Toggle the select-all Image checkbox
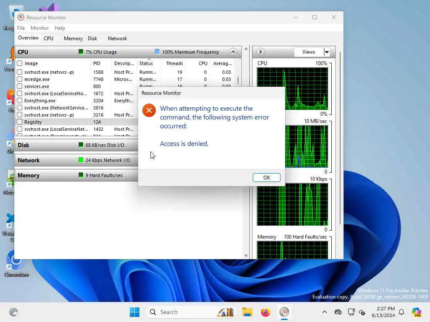Viewport: 430px width, 322px height. click(x=19, y=63)
